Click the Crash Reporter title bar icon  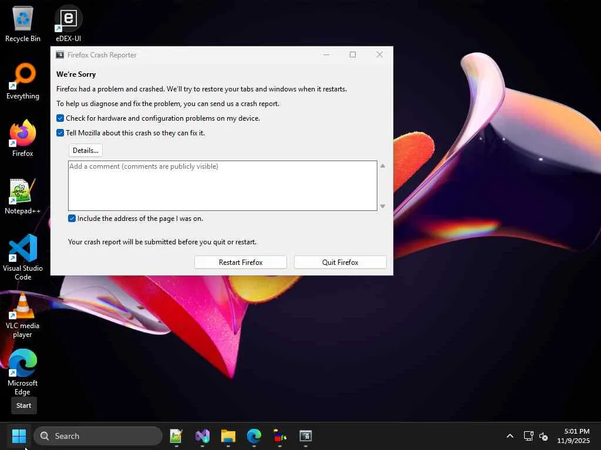click(60, 54)
